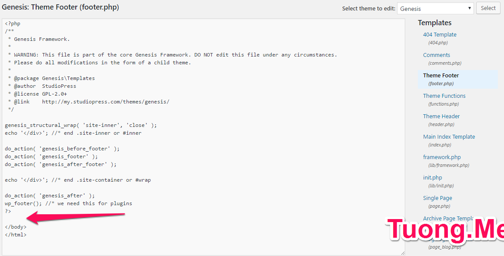The width and height of the screenshot is (504, 256).
Task: Open the Comments template link
Action: point(437,55)
